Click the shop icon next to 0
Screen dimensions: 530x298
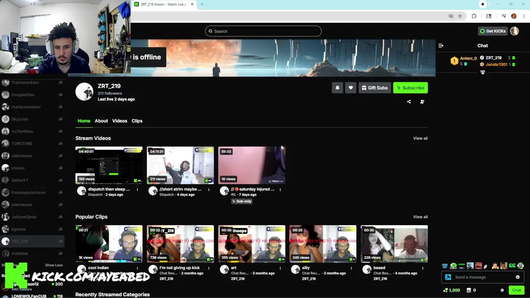[469, 290]
